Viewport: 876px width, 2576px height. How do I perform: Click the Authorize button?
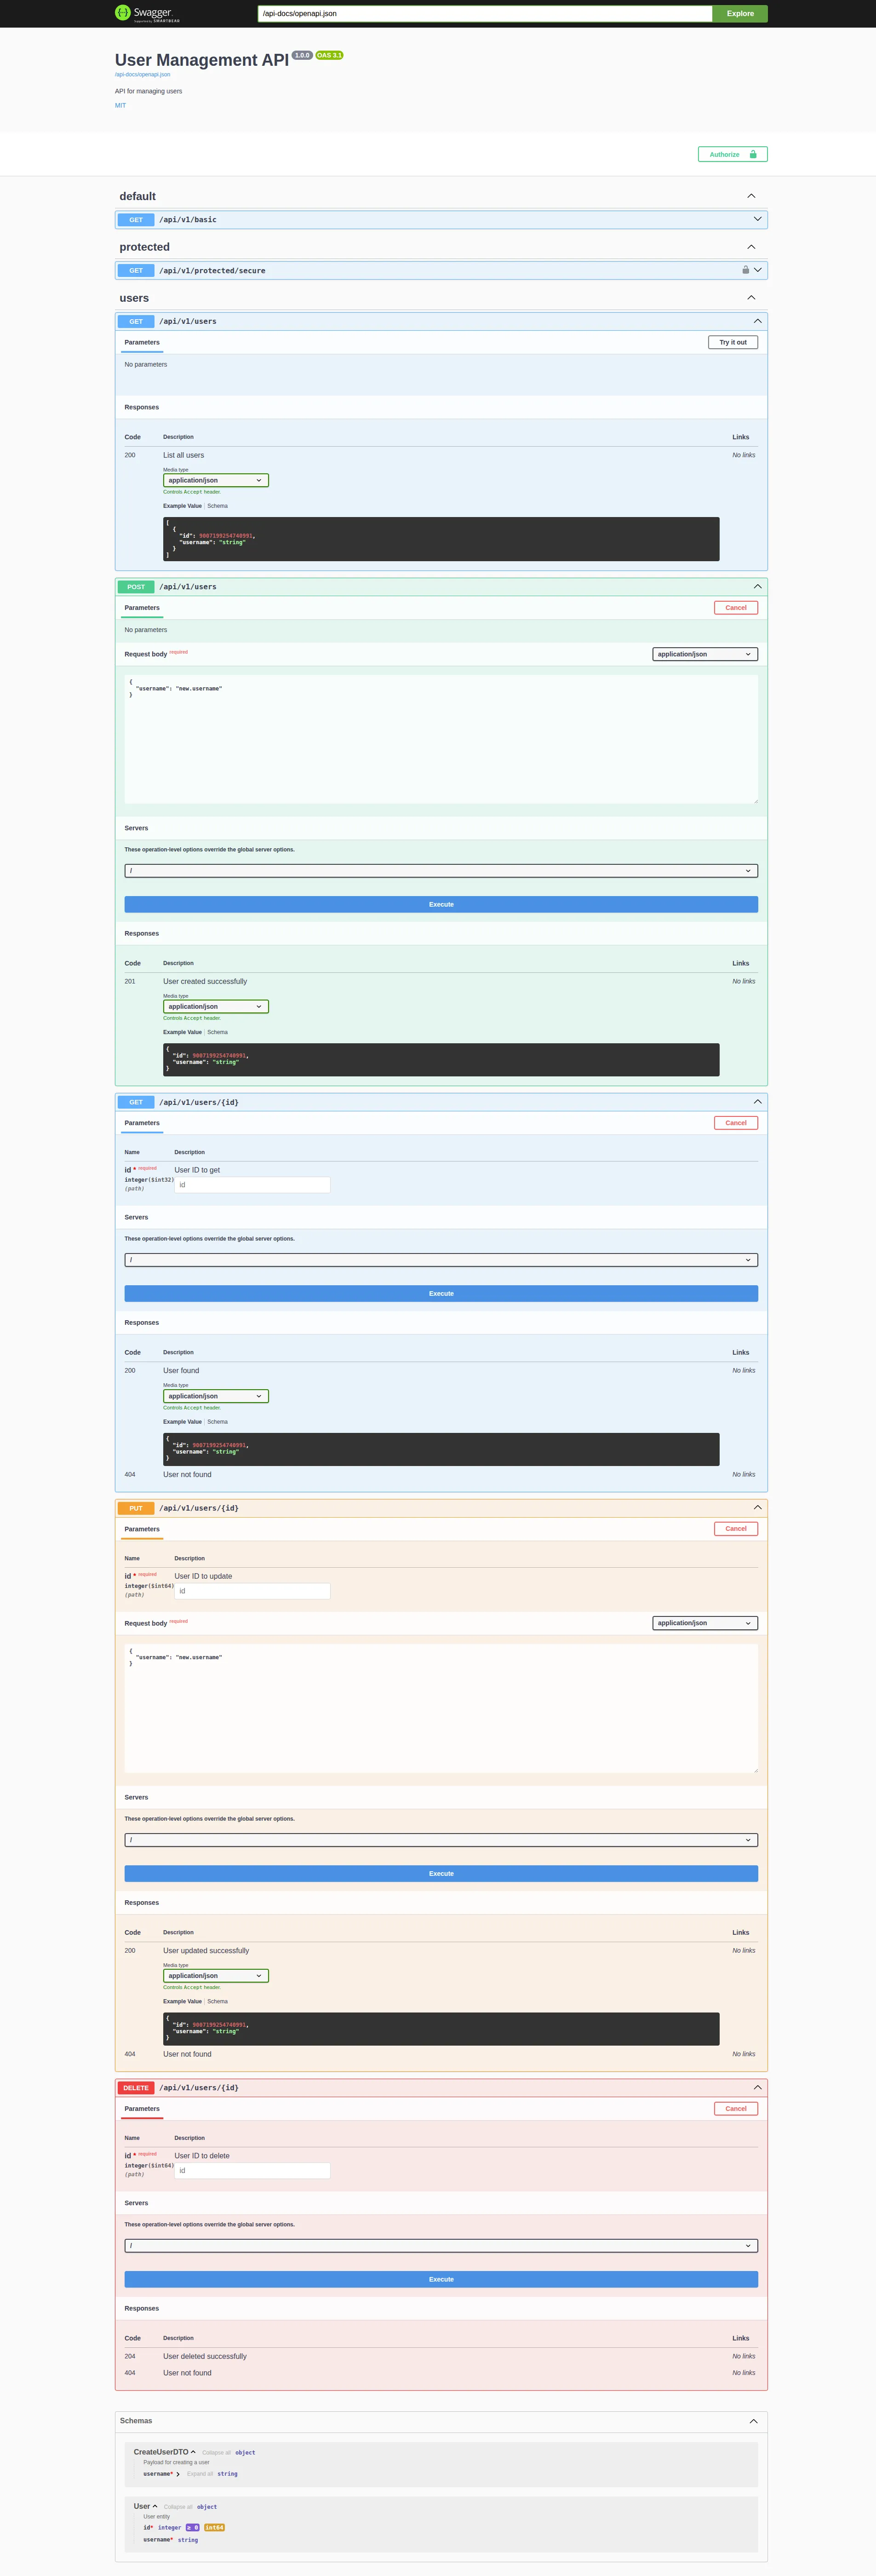pos(732,154)
